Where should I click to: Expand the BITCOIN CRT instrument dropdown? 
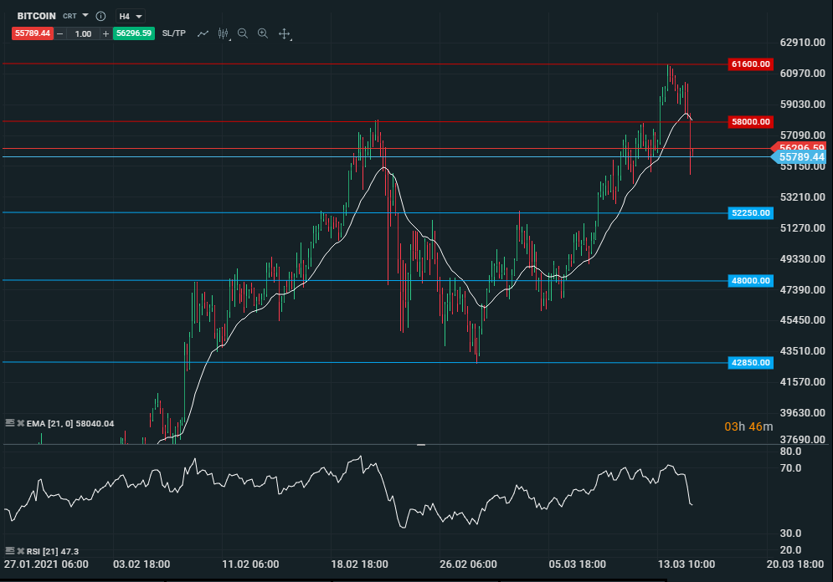tap(85, 15)
